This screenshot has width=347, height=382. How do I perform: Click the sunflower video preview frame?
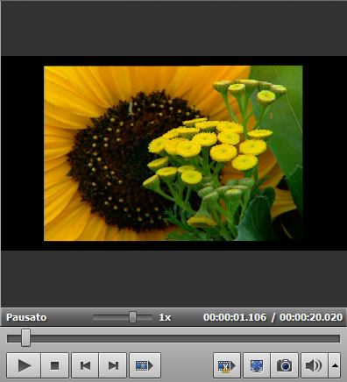tap(173, 153)
